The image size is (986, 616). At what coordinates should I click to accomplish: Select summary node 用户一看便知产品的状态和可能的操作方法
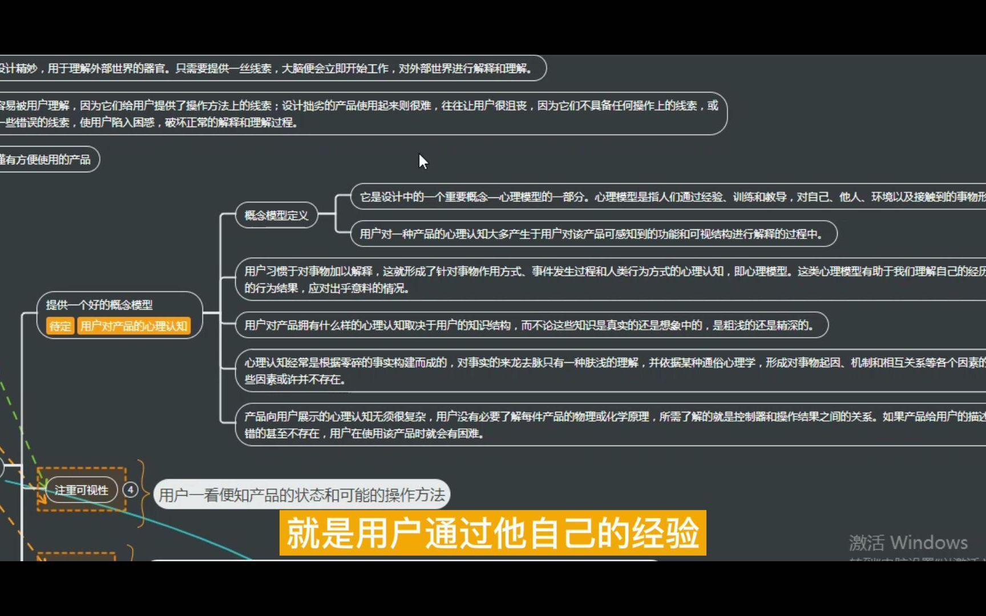(302, 495)
